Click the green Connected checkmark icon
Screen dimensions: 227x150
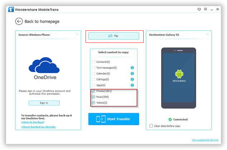pos(170,119)
